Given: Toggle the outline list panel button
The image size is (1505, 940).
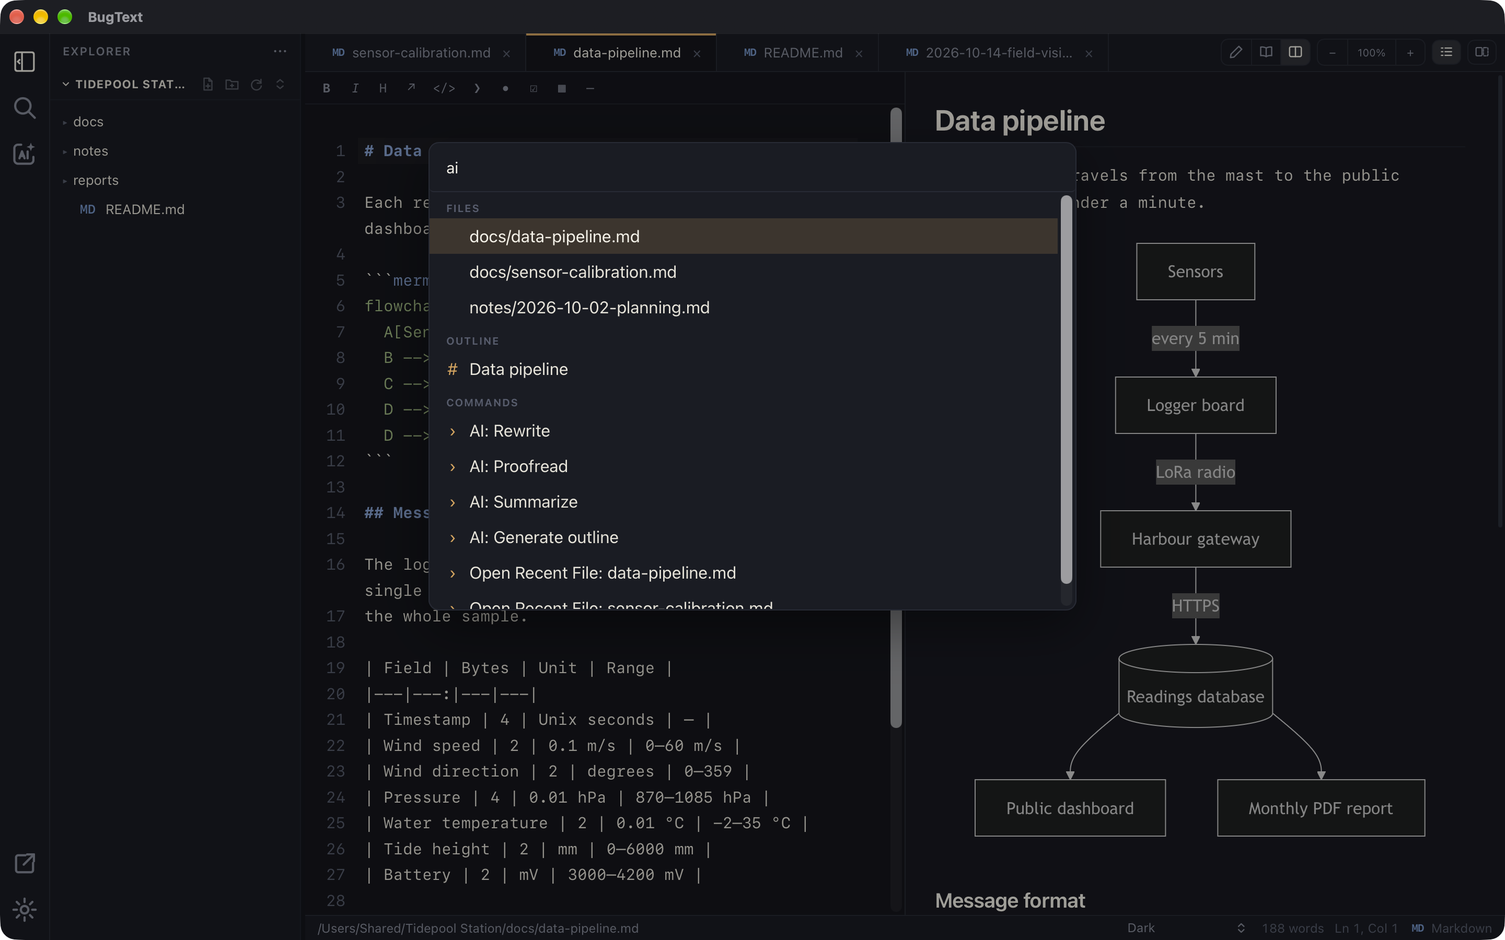Looking at the screenshot, I should coord(1446,52).
